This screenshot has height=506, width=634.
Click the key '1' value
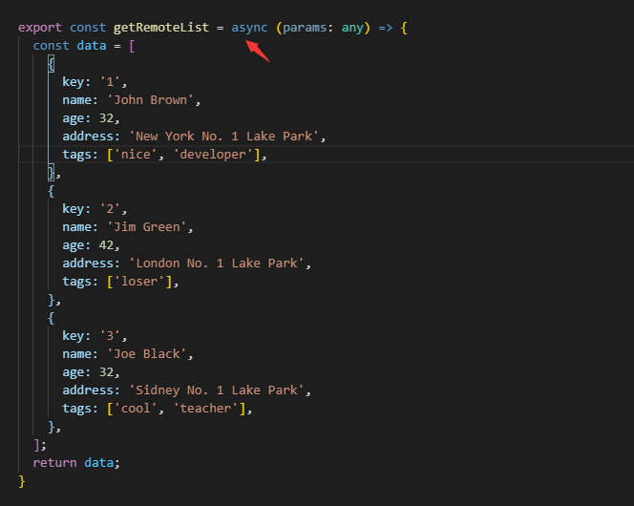tap(110, 82)
